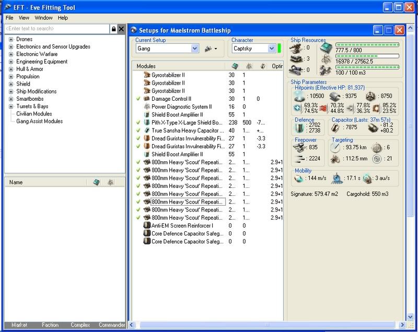The image size is (418, 332).
Task: Toggle the checkmark on Damage Control II
Action: [x=138, y=99]
